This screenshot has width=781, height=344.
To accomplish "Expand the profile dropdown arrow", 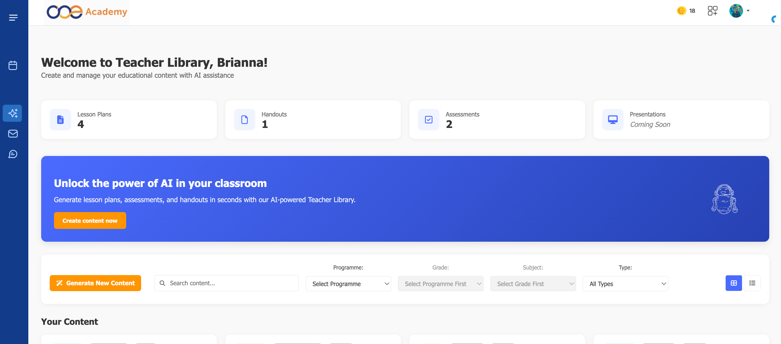I will coord(748,11).
